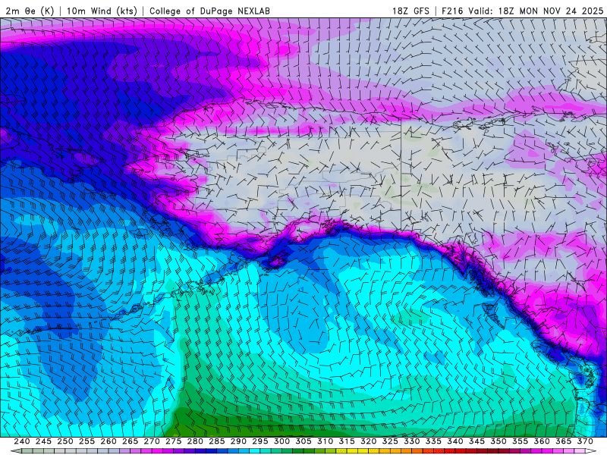This screenshot has width=607, height=455.
Task: Click the 'College of DuPage NEXLAB' credit text
Action: point(209,11)
